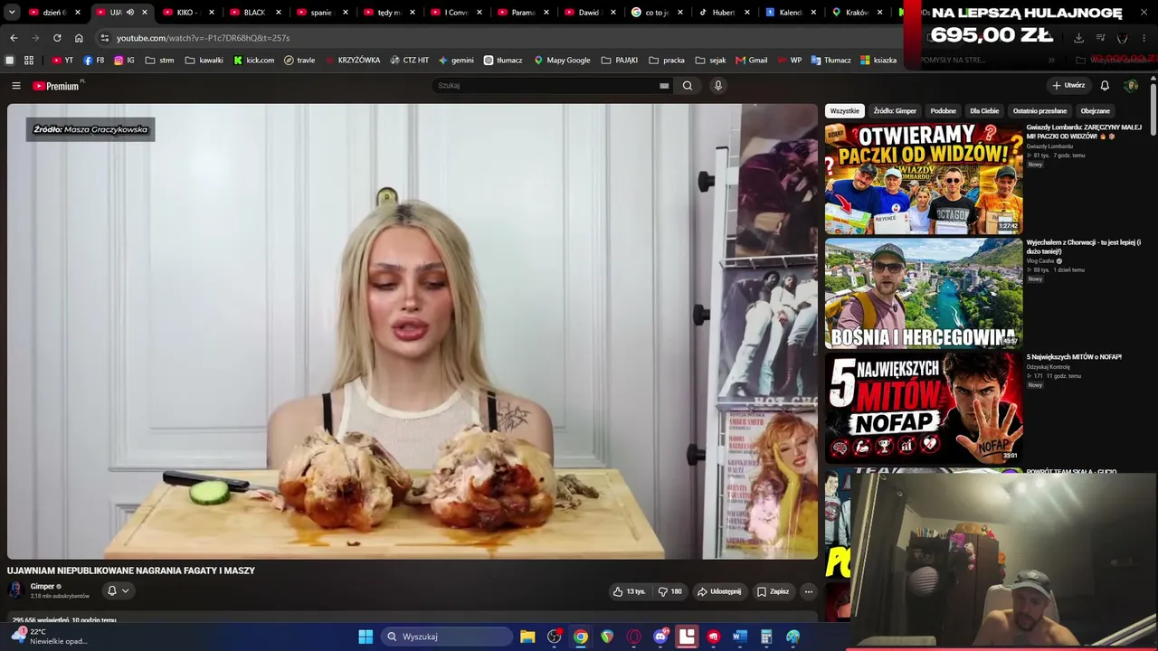
Task: Click the Udostępnij share button
Action: pos(719,591)
